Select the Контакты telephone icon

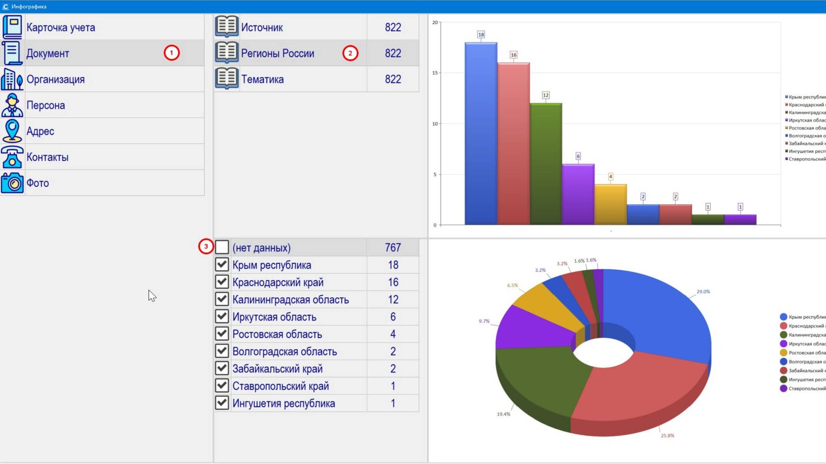click(12, 157)
